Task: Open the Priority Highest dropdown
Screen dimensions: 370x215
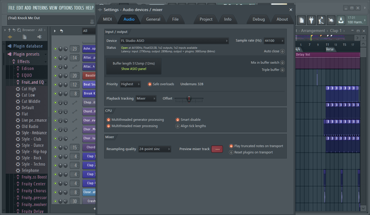Action: tap(131, 84)
